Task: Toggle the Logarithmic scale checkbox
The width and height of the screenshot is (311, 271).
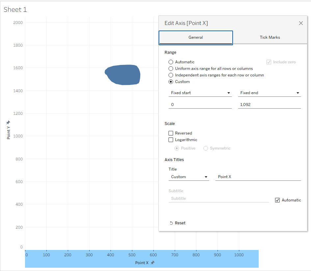Action: [x=171, y=140]
